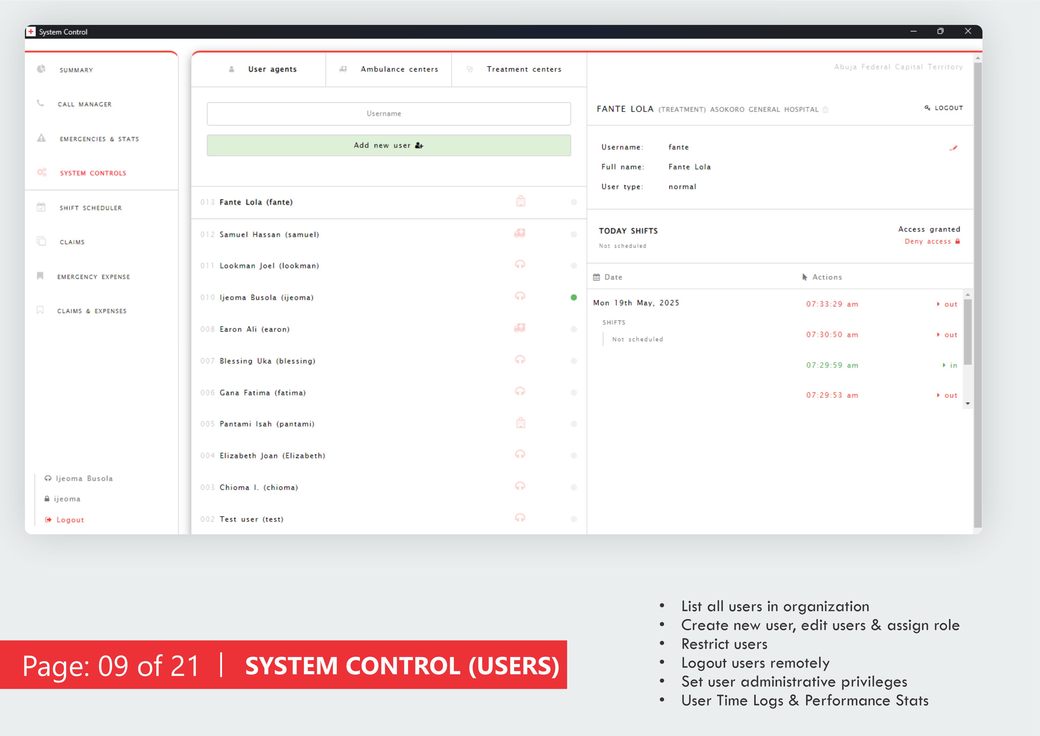
Task: Click the headset icon in Gana Fatima row
Action: tap(520, 391)
